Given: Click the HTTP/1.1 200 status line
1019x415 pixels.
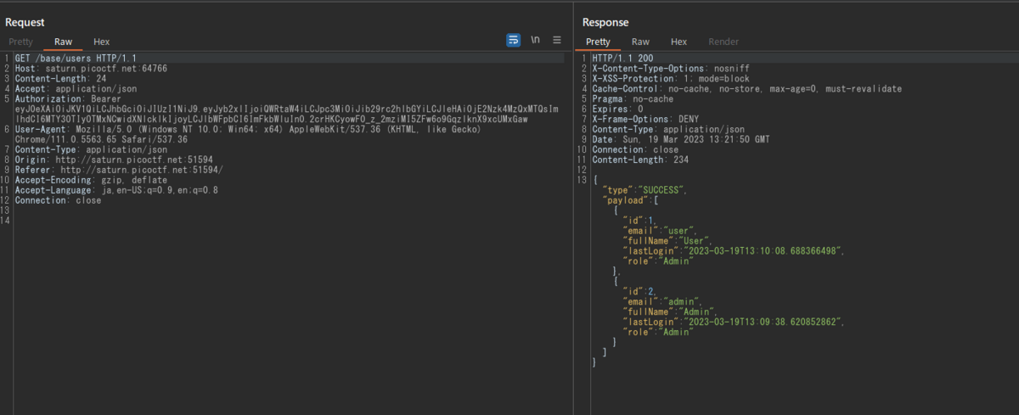Looking at the screenshot, I should click(622, 58).
